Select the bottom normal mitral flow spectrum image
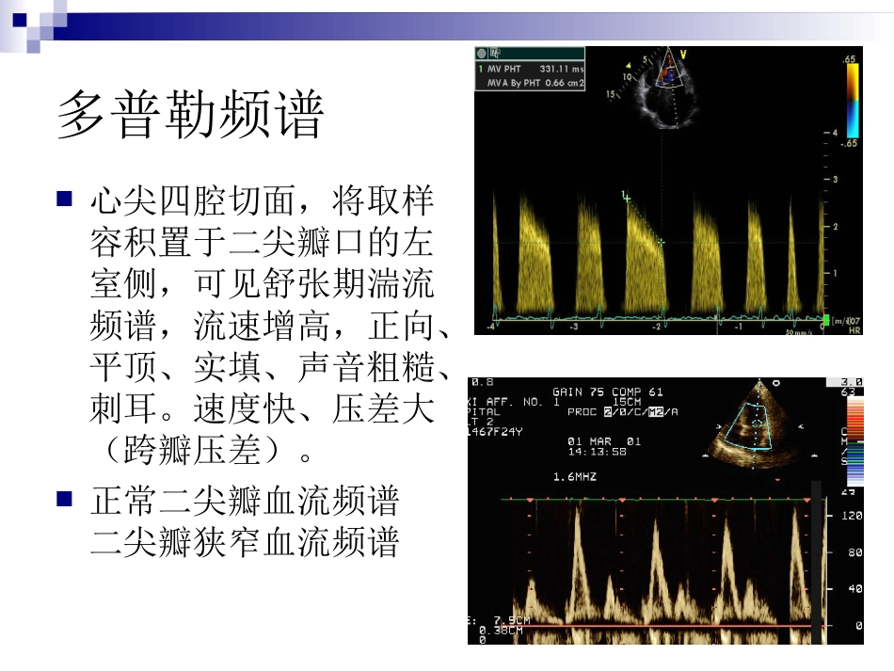This screenshot has height=671, width=894. click(665, 511)
